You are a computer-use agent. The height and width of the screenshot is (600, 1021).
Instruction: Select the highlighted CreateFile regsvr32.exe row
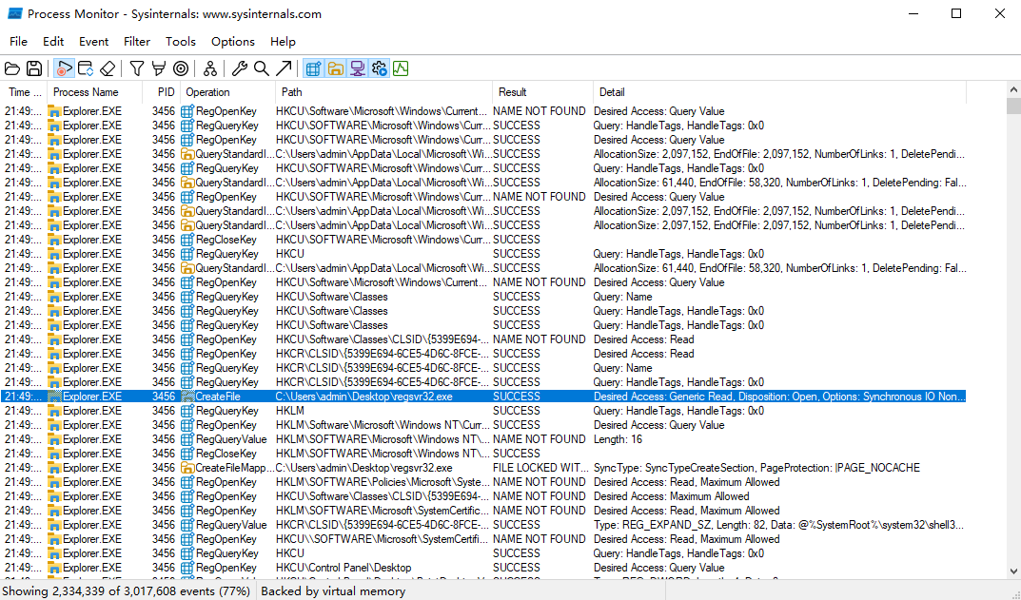pos(381,397)
